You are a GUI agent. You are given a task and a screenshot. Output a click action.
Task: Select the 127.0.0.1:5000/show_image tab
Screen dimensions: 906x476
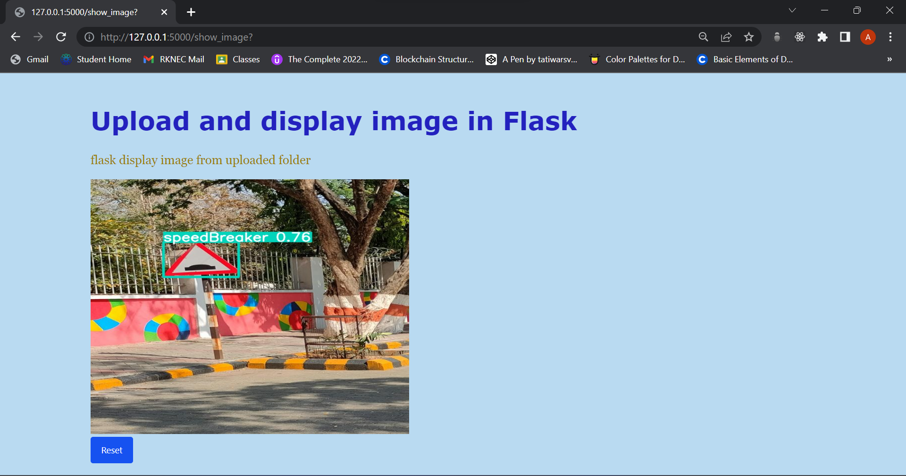click(x=85, y=12)
